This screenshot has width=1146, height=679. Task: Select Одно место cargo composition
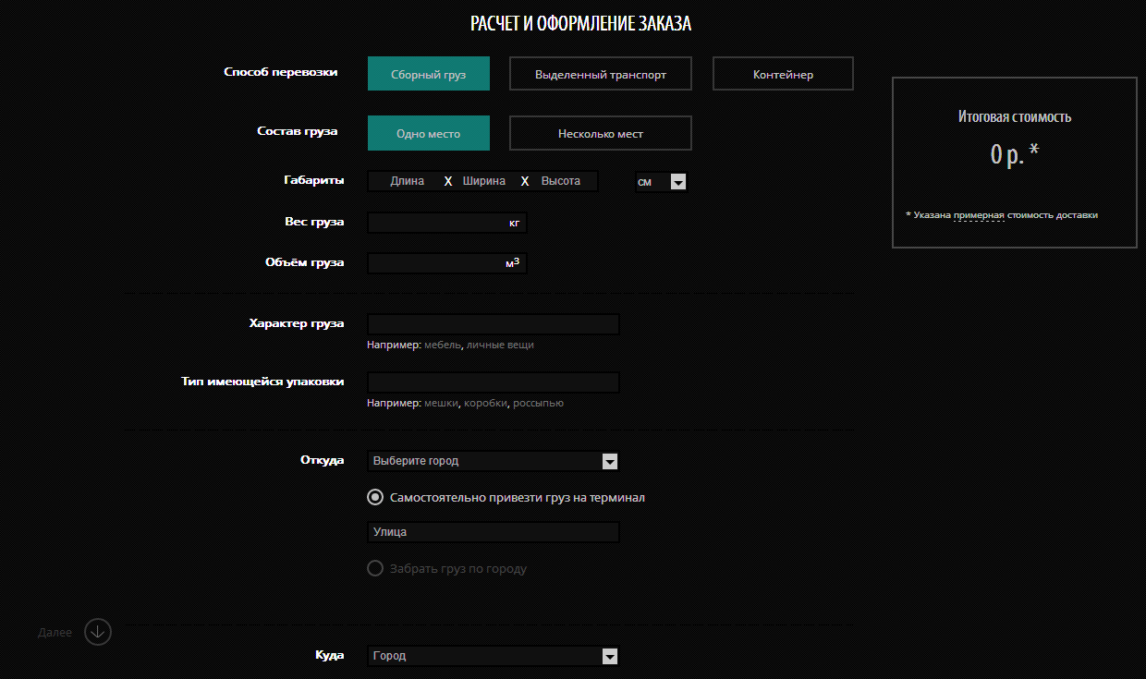[x=428, y=133]
